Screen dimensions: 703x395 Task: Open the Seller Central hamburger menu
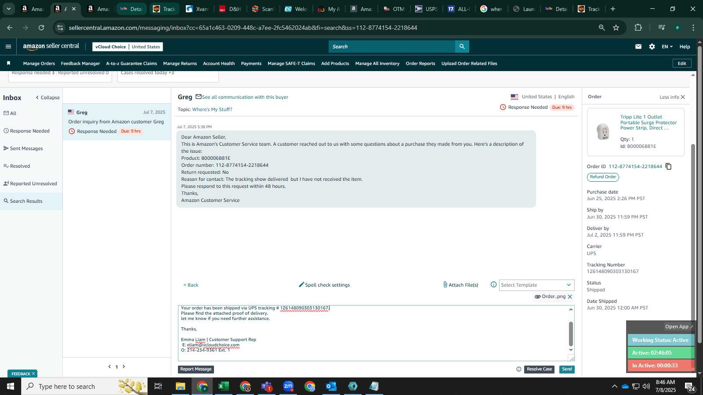click(x=8, y=47)
